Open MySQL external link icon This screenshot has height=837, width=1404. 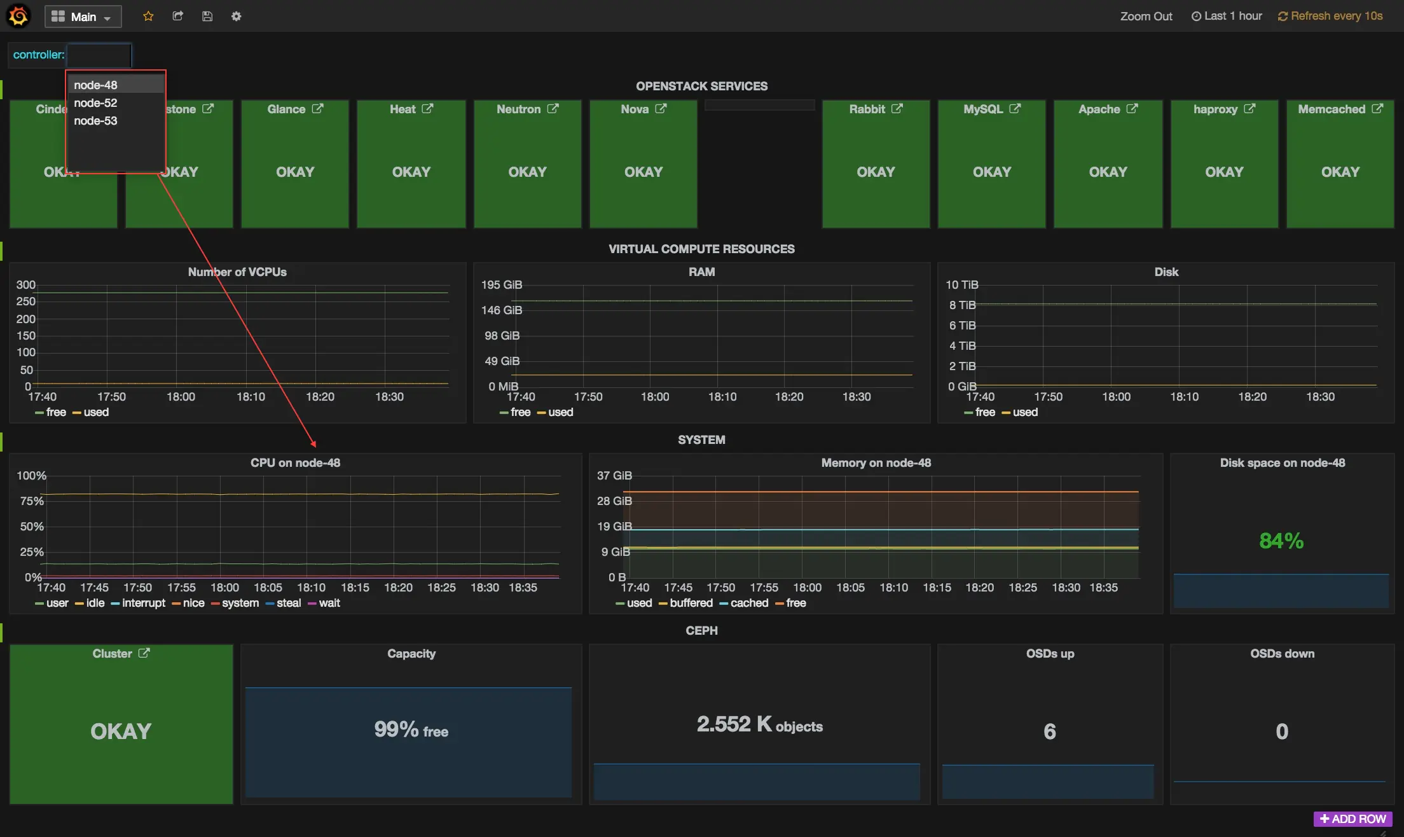(1015, 109)
